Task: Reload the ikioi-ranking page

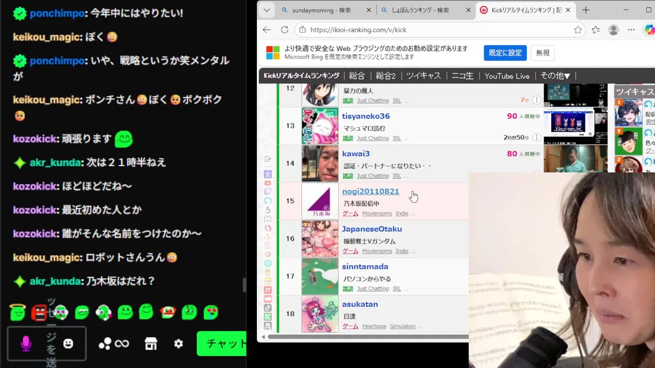Action: pyautogui.click(x=285, y=30)
